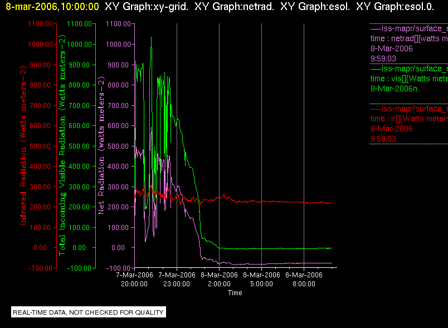Image resolution: width=448 pixels, height=328 pixels.
Task: Click the green visible radiation peak near 1000
Action: (x=151, y=38)
